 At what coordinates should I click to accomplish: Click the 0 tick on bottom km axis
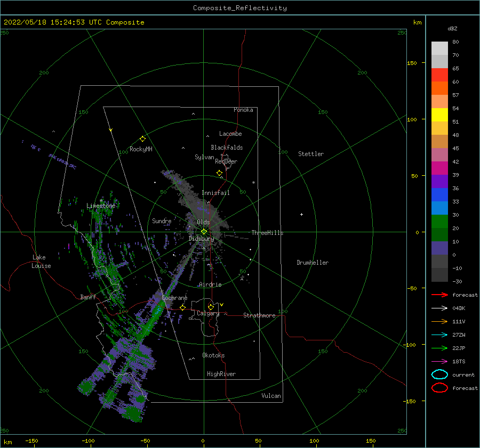(x=203, y=441)
